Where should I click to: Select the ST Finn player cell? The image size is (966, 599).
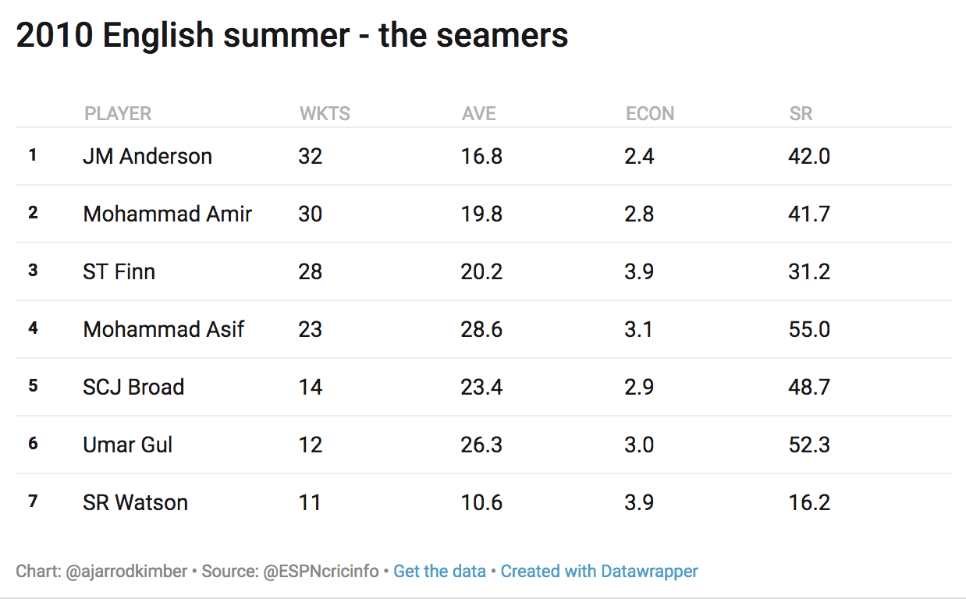click(x=119, y=272)
